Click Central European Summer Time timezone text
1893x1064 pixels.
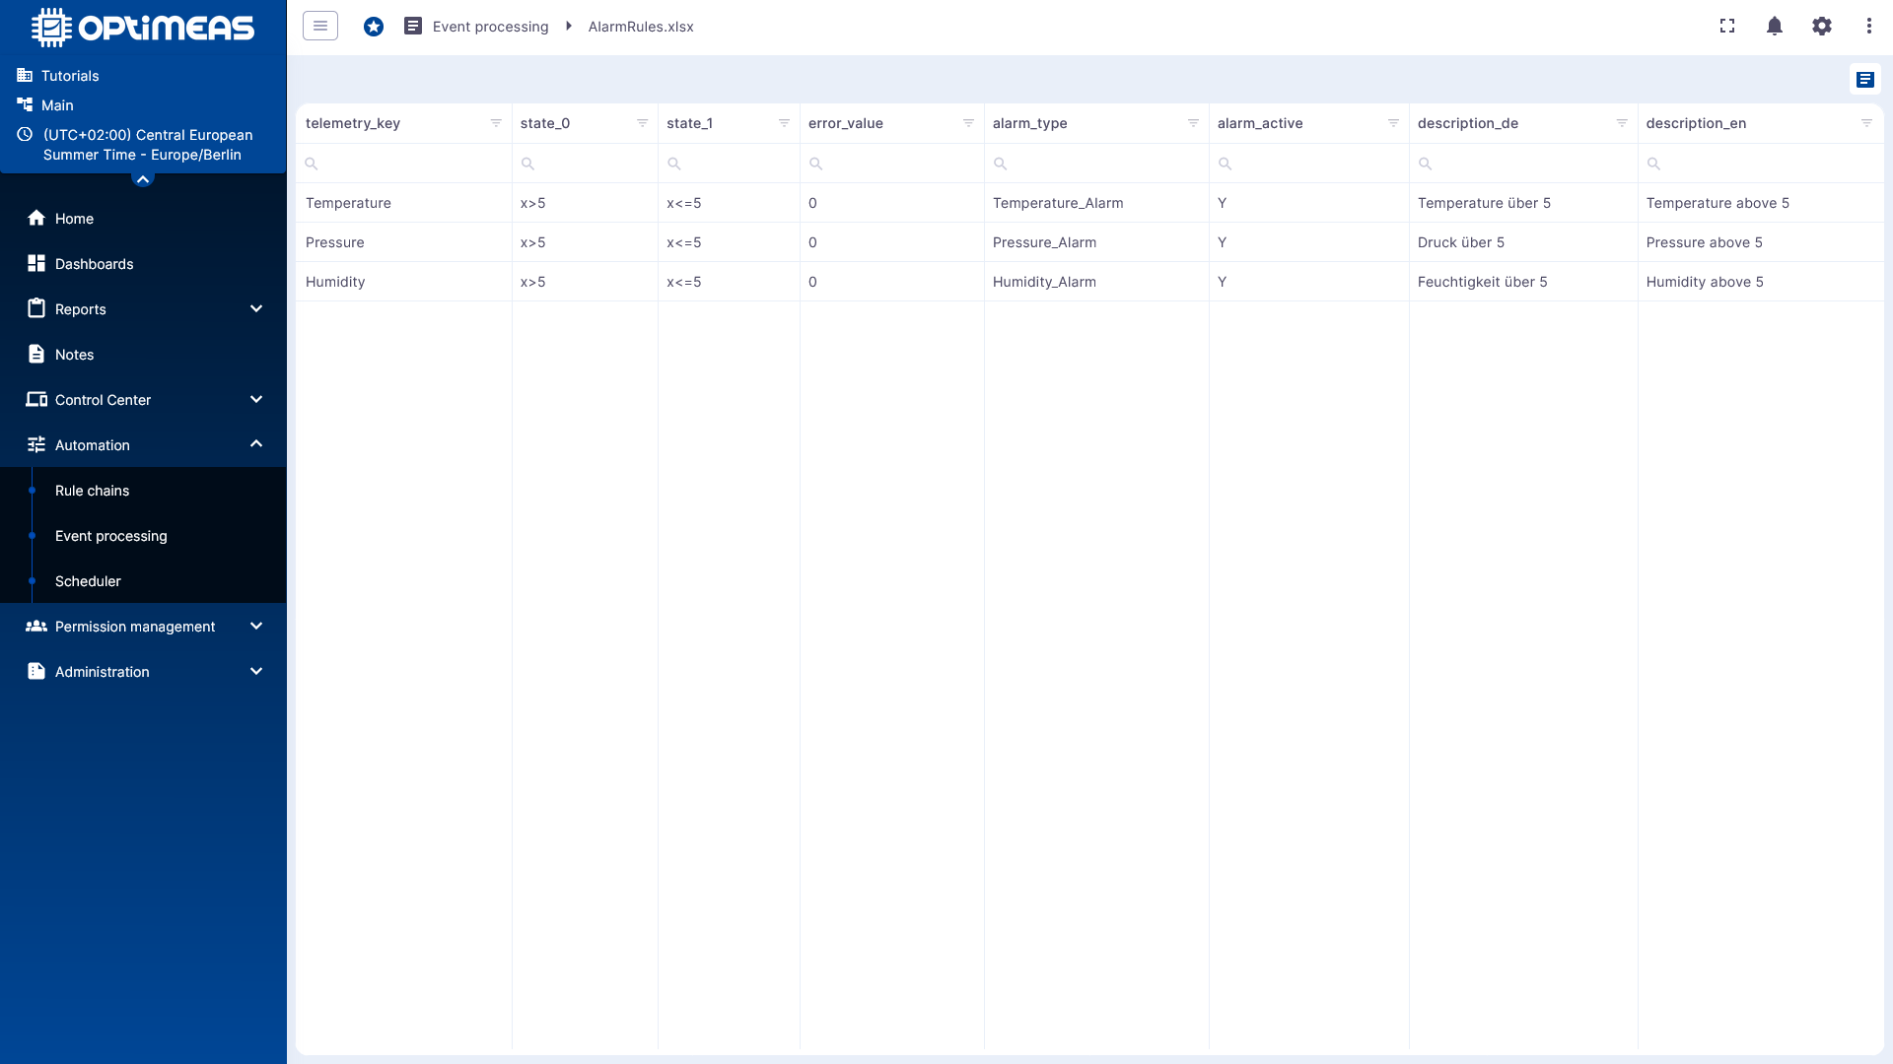click(x=148, y=145)
